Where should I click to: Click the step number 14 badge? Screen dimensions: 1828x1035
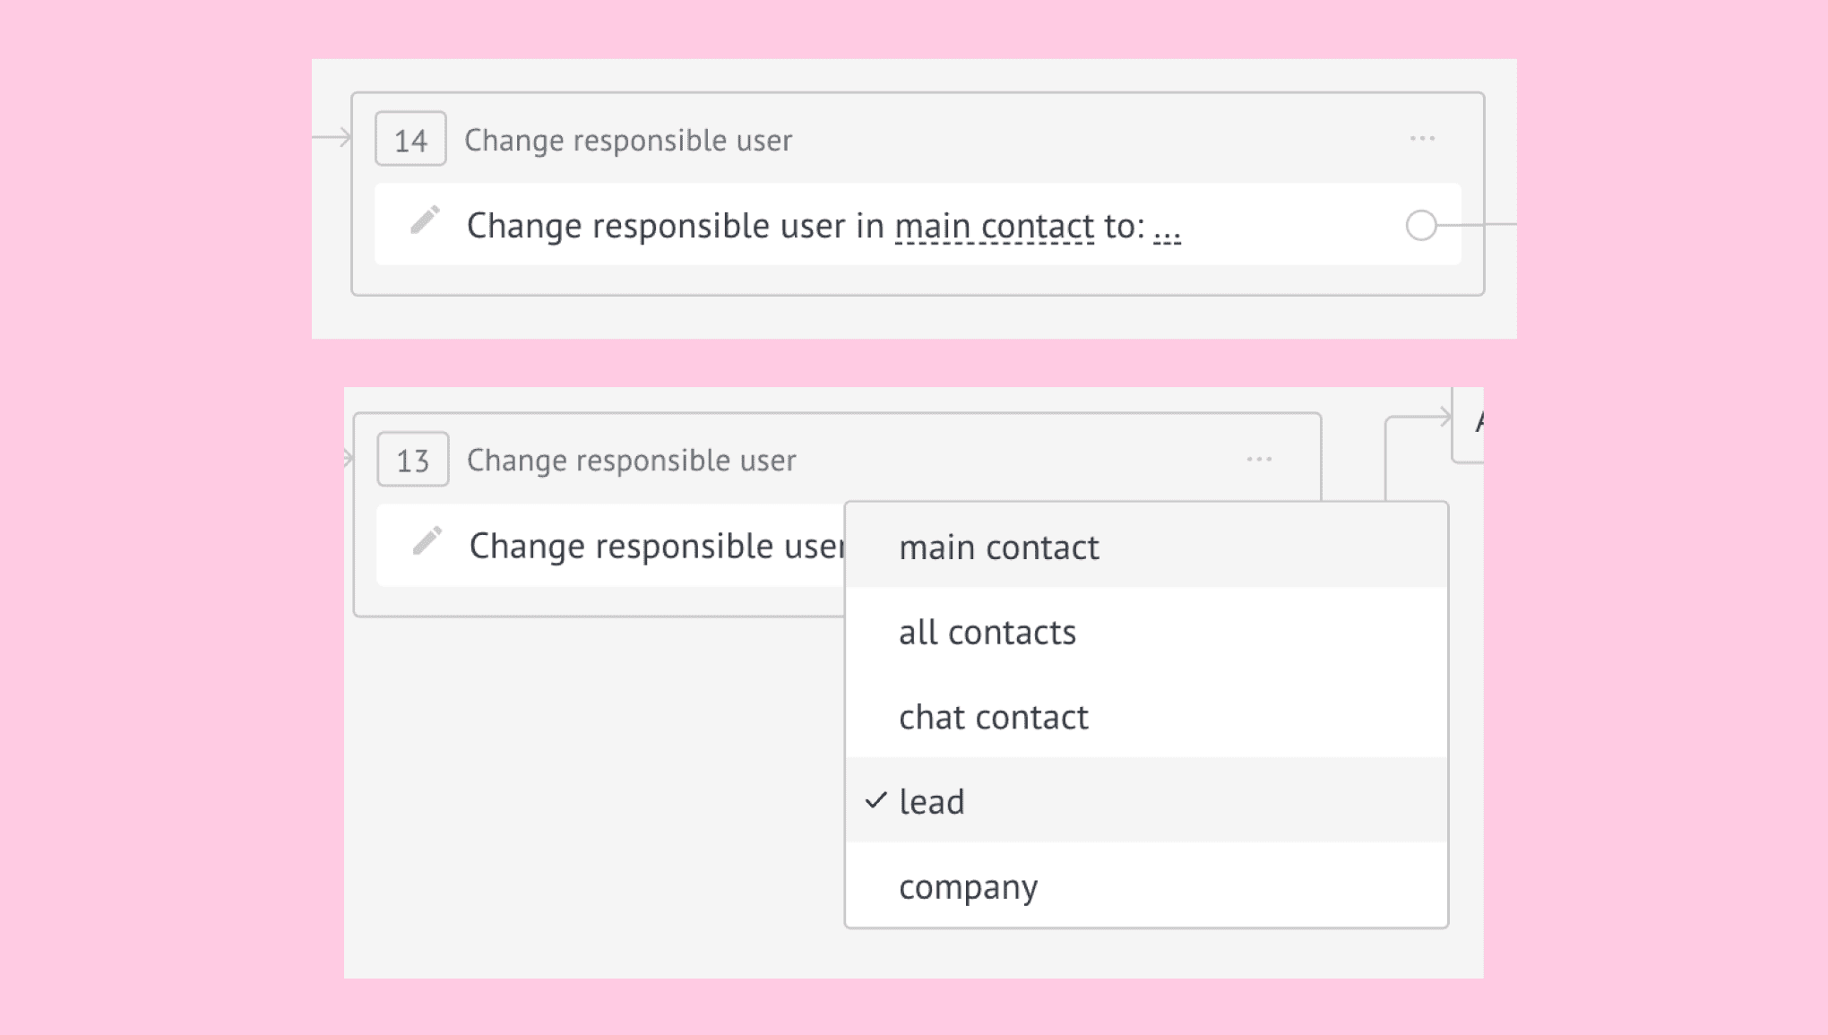410,139
